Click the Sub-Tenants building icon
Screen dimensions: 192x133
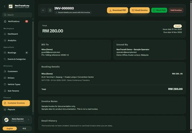[5, 91]
